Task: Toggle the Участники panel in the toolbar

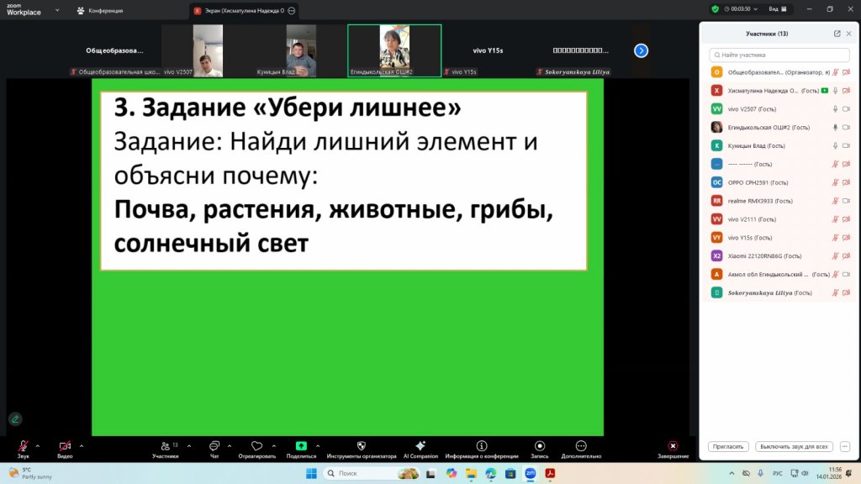Action: [x=165, y=446]
